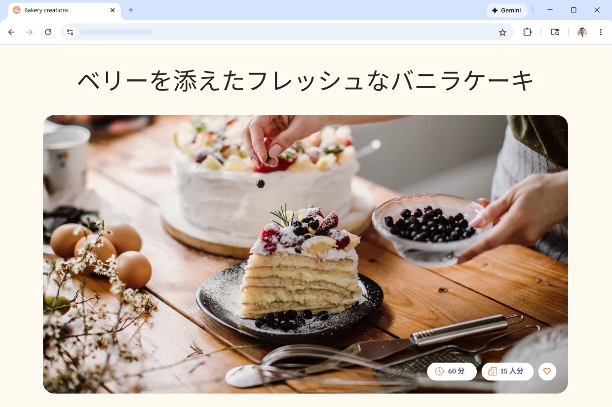
Task: Open Chrome's three-dot menu
Action: [601, 32]
